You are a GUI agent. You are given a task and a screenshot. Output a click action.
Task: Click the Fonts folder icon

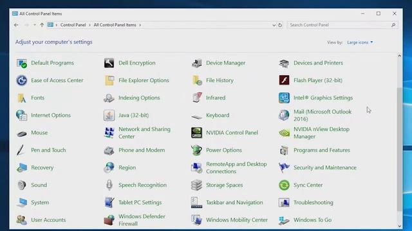tap(21, 98)
